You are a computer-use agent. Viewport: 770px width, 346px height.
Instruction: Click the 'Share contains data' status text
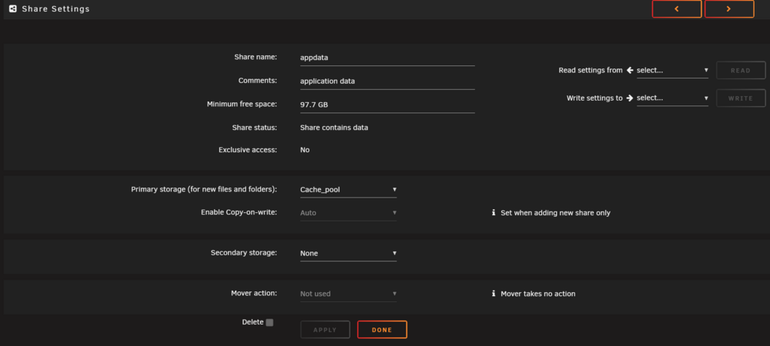pyautogui.click(x=334, y=128)
